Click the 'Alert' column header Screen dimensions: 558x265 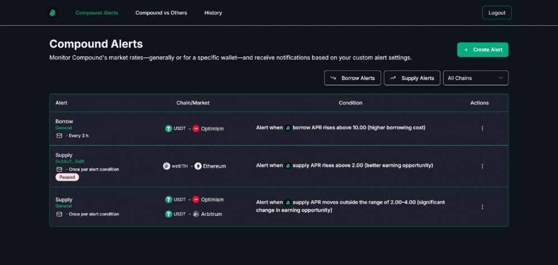pyautogui.click(x=61, y=103)
